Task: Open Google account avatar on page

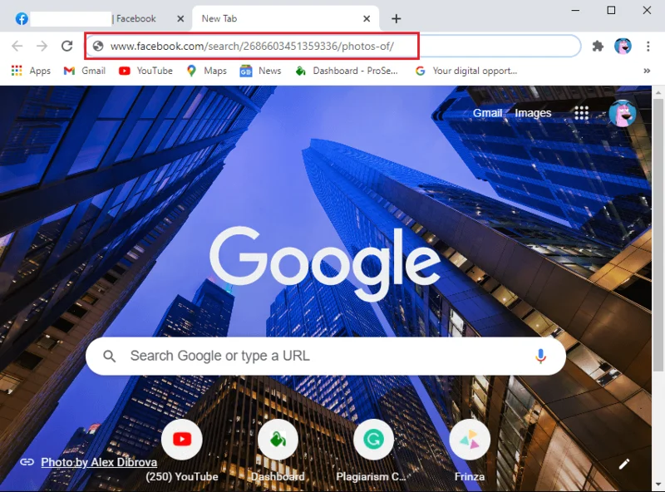Action: click(x=622, y=113)
